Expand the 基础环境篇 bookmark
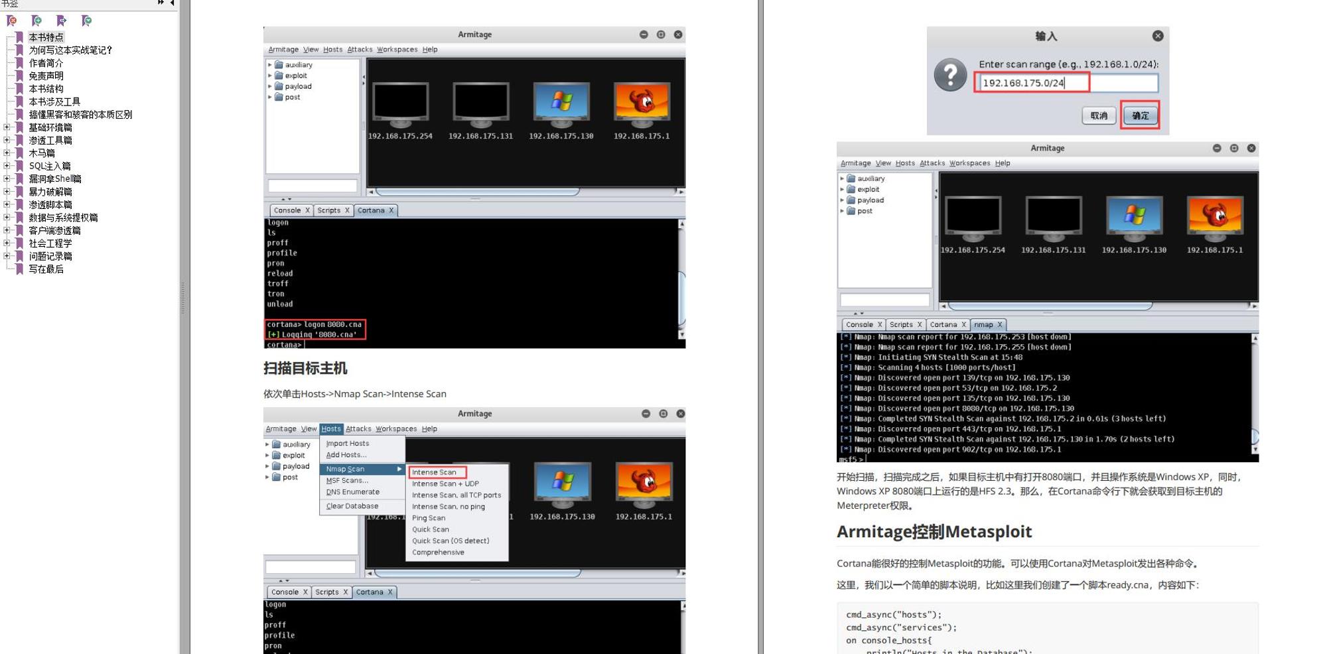 coord(7,127)
